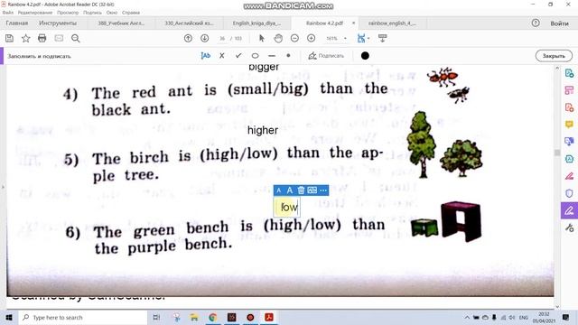Click the Закрыть button
This screenshot has height=325, width=578.
click(554, 56)
